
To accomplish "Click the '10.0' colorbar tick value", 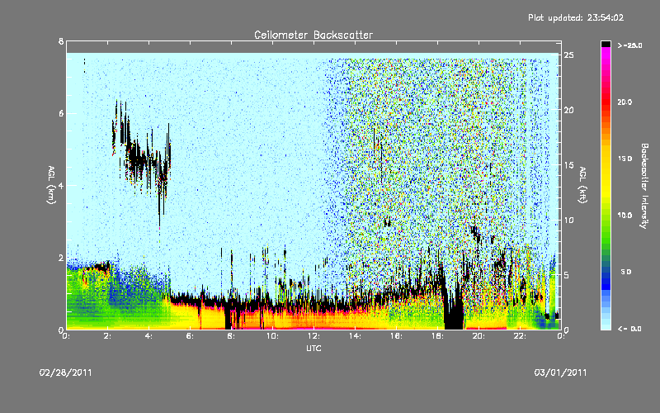I will [625, 216].
